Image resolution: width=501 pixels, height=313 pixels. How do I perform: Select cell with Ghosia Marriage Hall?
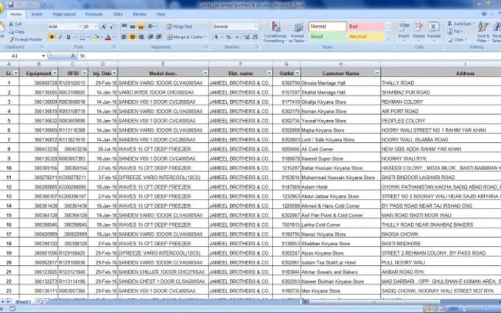340,83
